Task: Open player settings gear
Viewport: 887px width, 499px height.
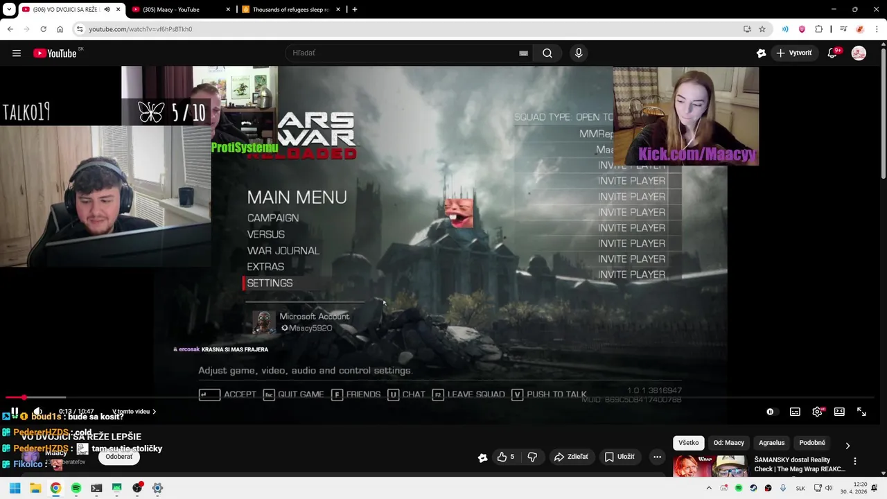Action: coord(817,412)
